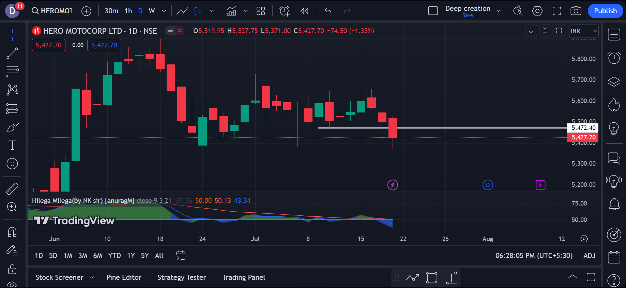The width and height of the screenshot is (626, 288).
Task: Open the help center question icon
Action: pyautogui.click(x=614, y=281)
